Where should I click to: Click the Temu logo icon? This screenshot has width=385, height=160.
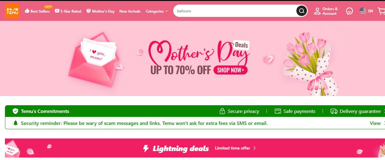click(x=12, y=11)
